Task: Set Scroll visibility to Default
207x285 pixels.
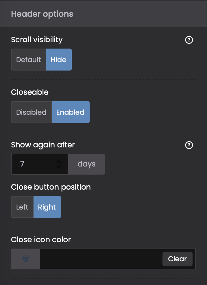Action: point(29,60)
